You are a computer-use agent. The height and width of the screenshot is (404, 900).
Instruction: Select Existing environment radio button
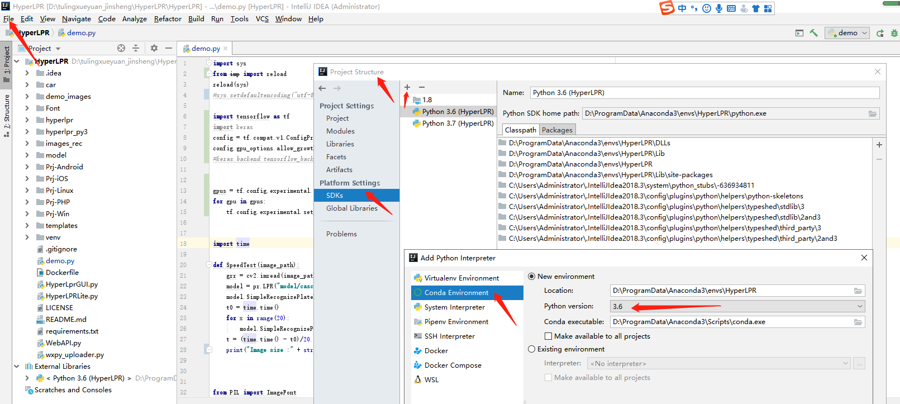(x=532, y=349)
